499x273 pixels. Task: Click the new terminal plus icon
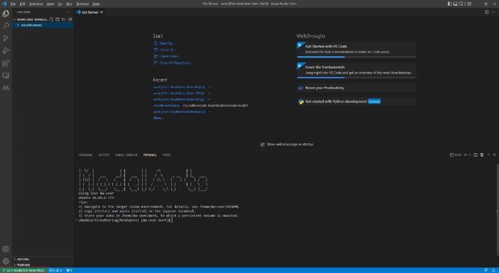465,155
